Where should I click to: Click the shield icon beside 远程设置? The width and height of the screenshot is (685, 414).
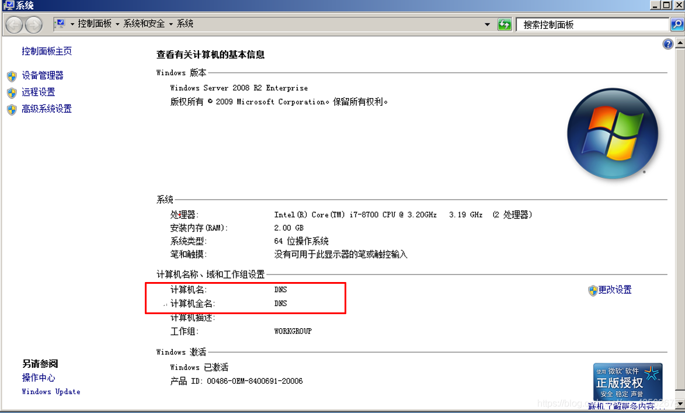click(12, 93)
